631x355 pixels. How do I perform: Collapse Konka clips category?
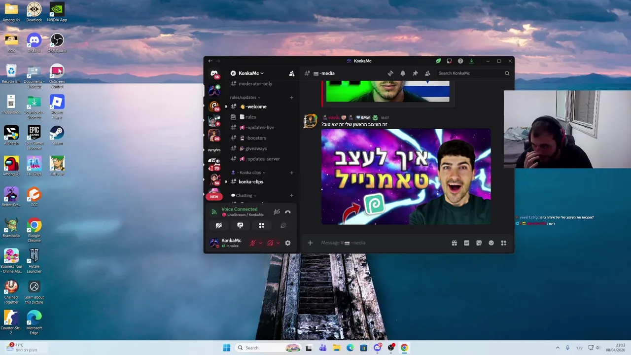pyautogui.click(x=248, y=173)
